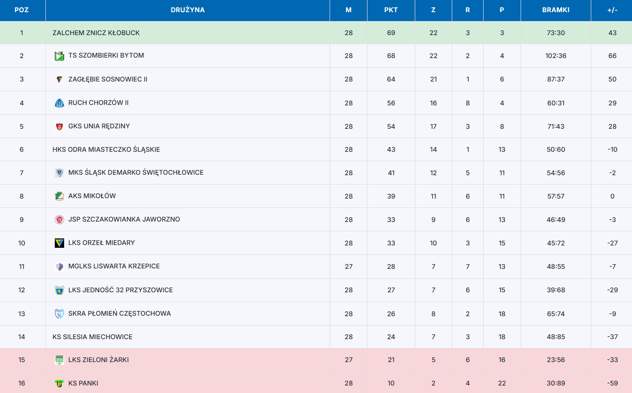Select the GKS Unia Rędziny crest icon

pos(59,126)
